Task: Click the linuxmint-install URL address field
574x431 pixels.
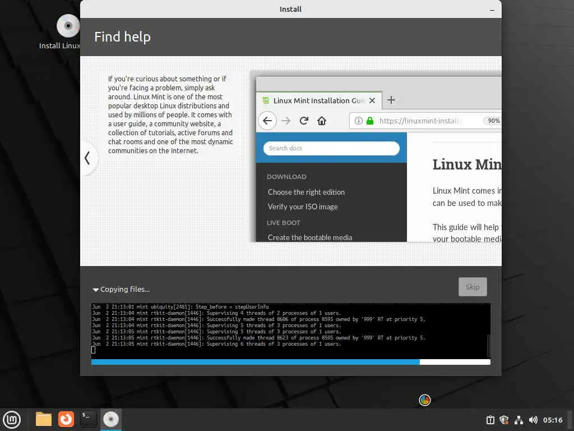Action: pos(425,121)
